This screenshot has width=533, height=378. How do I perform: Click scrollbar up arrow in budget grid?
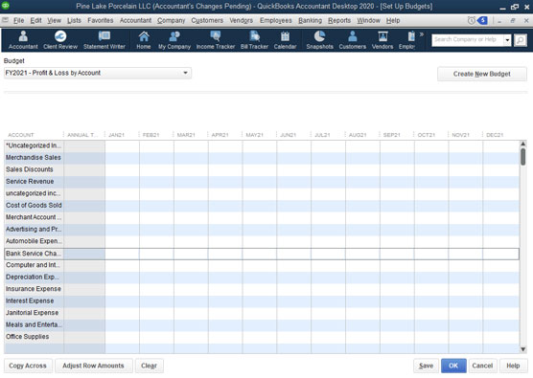point(523,144)
